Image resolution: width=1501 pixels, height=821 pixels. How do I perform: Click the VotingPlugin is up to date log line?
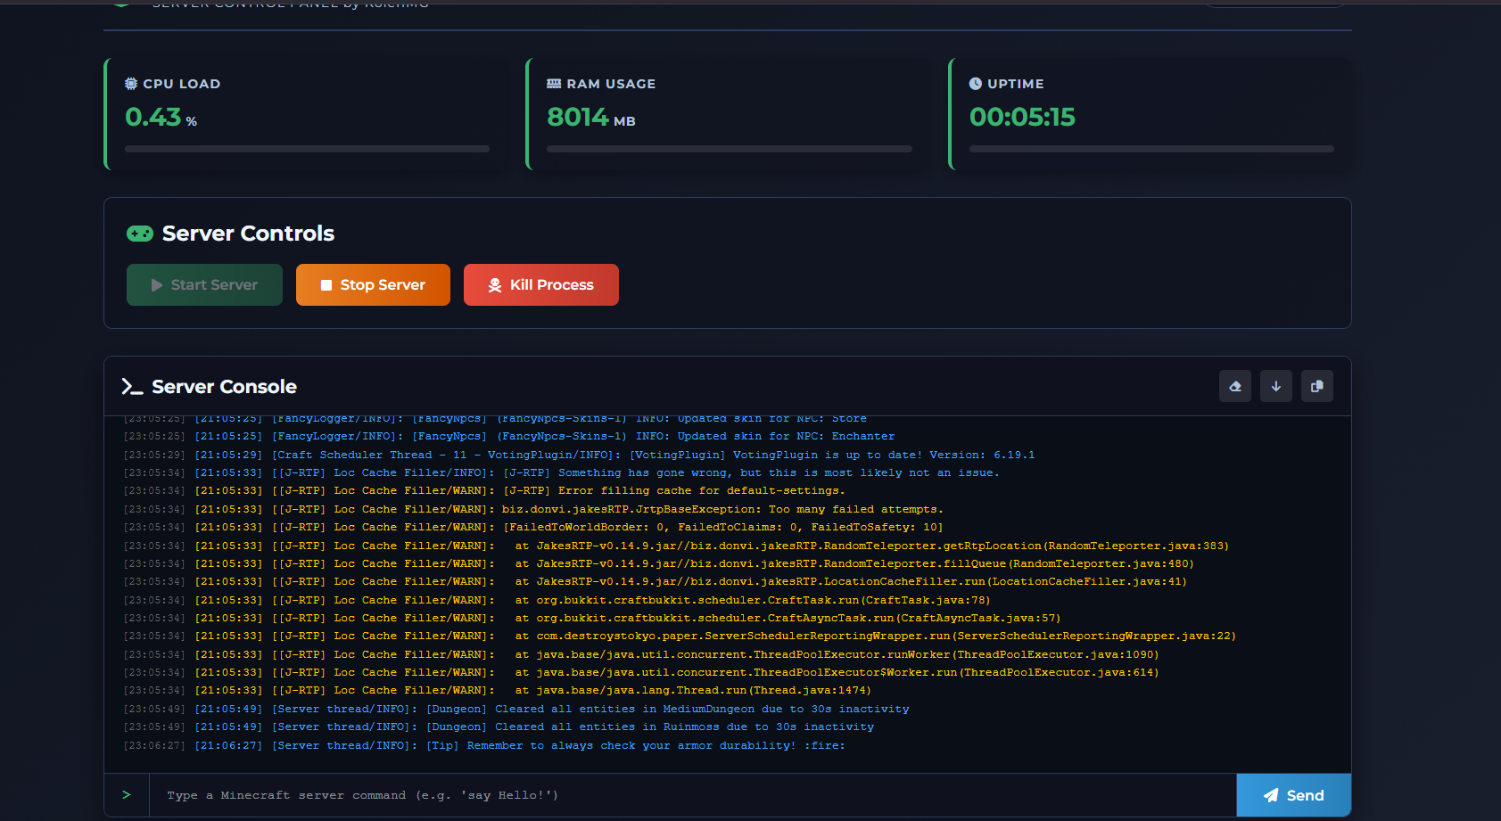click(x=580, y=455)
